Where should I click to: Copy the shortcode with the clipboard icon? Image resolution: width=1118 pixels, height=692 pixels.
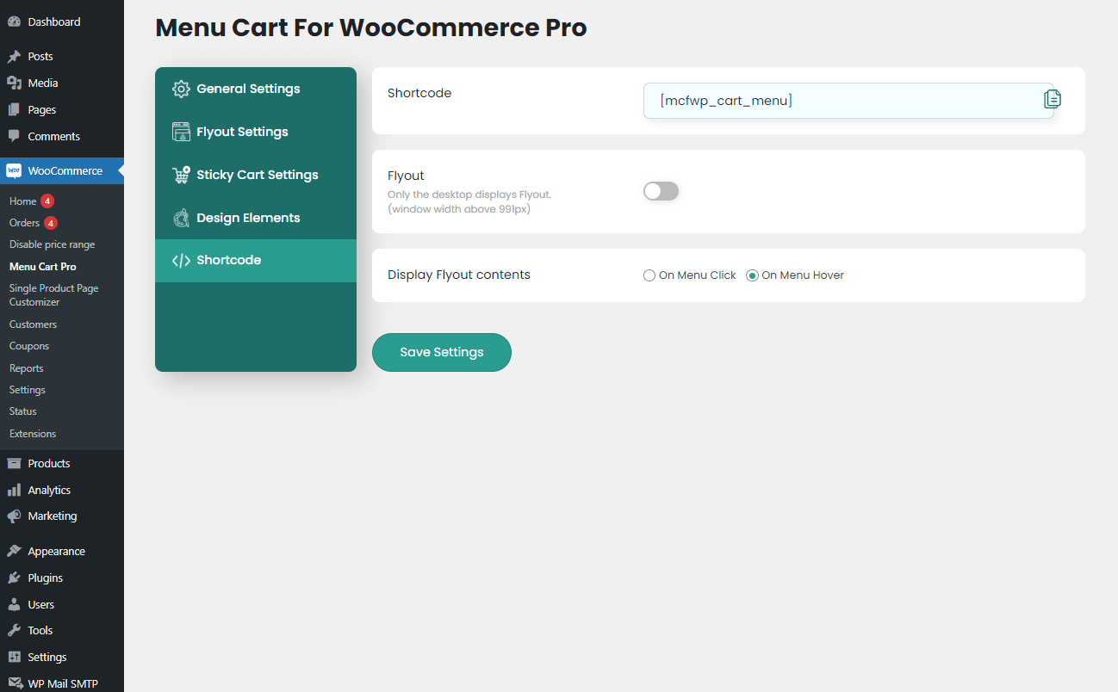[1053, 99]
